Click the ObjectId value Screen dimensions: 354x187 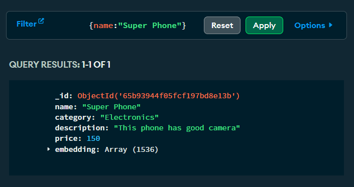(x=159, y=96)
